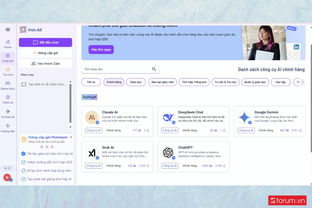Viewport: 312px width, 208px height.
Task: Open the Google Gemini card title
Action: click(266, 112)
